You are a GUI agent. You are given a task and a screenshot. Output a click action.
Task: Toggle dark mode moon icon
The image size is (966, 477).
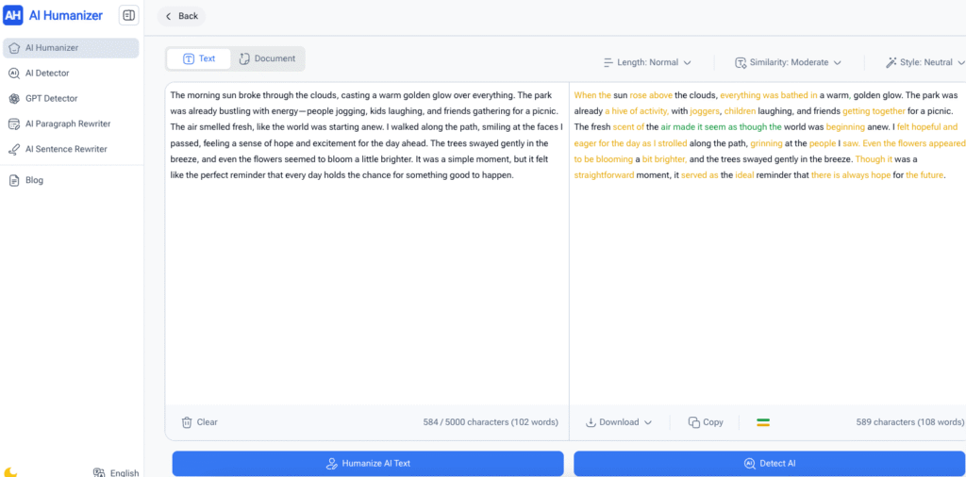(10, 471)
